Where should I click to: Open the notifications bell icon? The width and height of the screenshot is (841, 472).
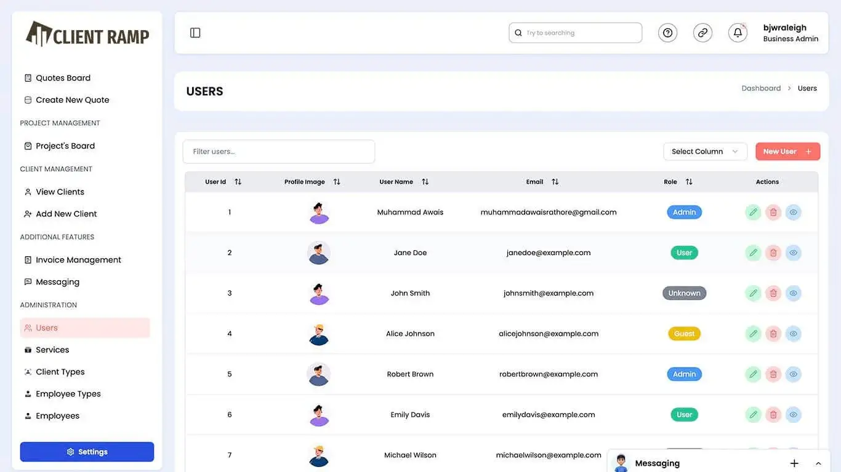click(738, 33)
